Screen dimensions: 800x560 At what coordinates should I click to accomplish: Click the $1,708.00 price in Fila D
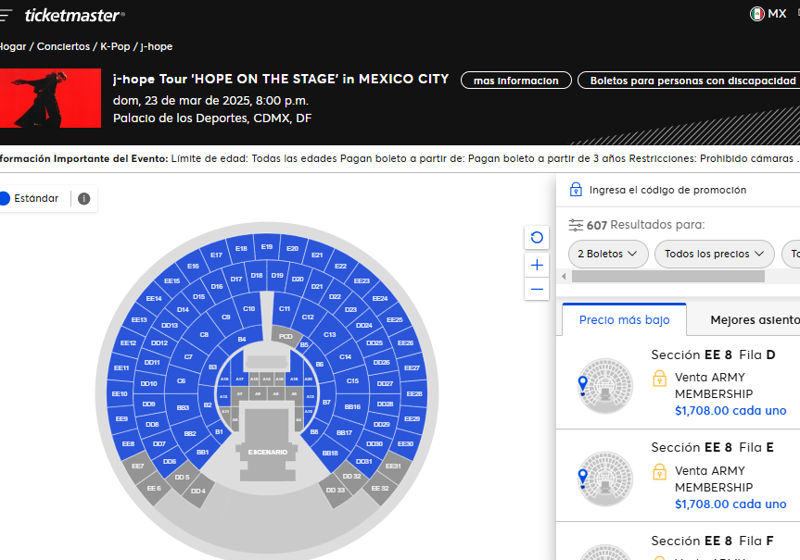pyautogui.click(x=730, y=411)
